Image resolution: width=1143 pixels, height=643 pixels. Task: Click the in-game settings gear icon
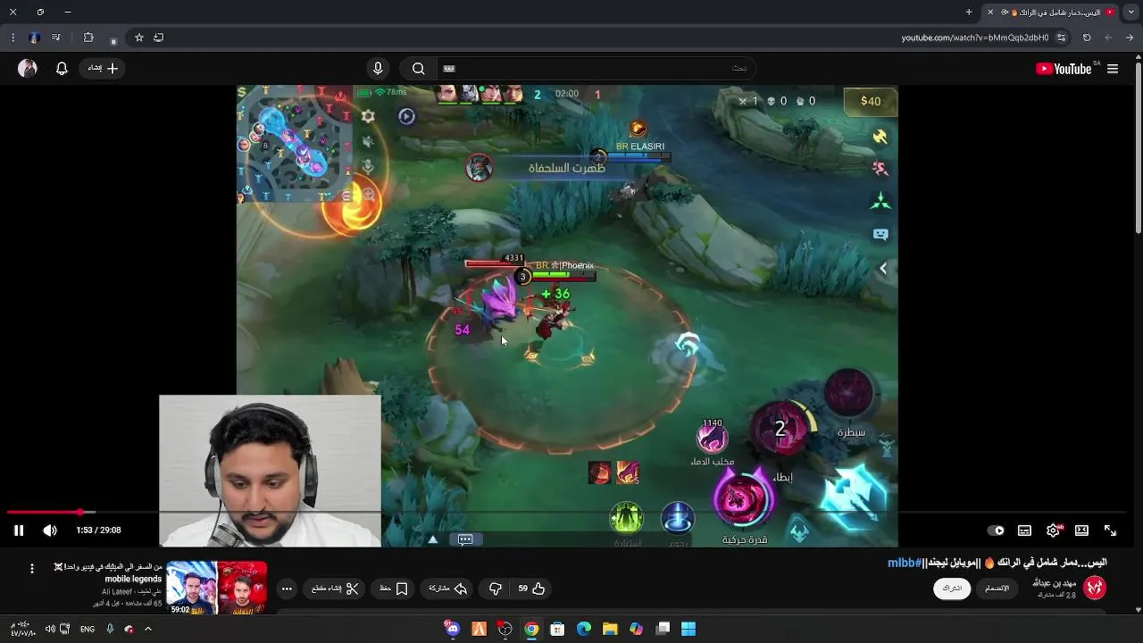[x=368, y=116]
